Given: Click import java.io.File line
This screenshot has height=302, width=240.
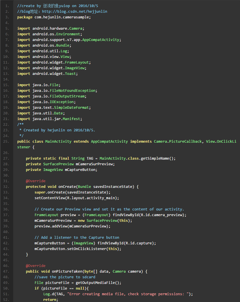Looking at the screenshot, I should [x=39, y=85].
